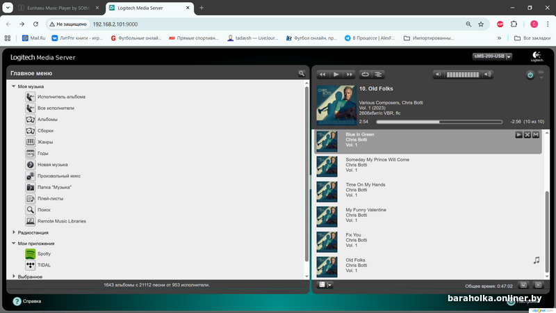This screenshot has width=556, height=313.
Task: Open the Search (Поиск) magnifier icon
Action: [x=30, y=210]
